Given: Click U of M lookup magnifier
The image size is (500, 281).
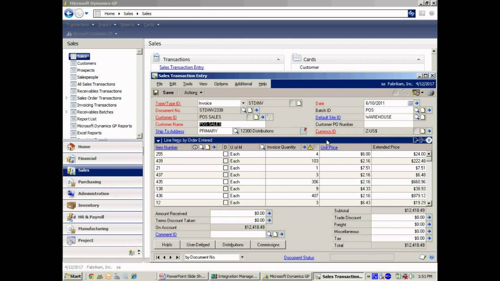Looking at the screenshot, I should pyautogui.click(x=262, y=147).
